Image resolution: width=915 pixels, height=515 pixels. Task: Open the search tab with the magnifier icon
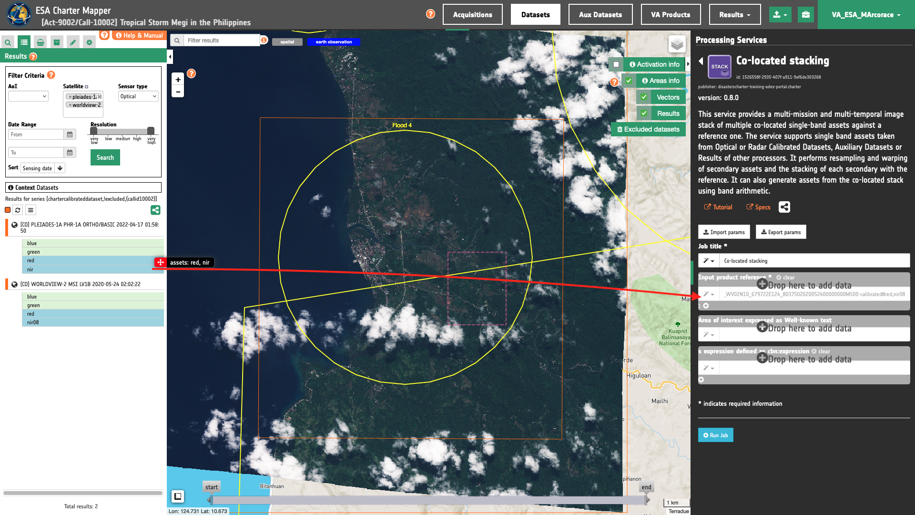click(x=8, y=42)
